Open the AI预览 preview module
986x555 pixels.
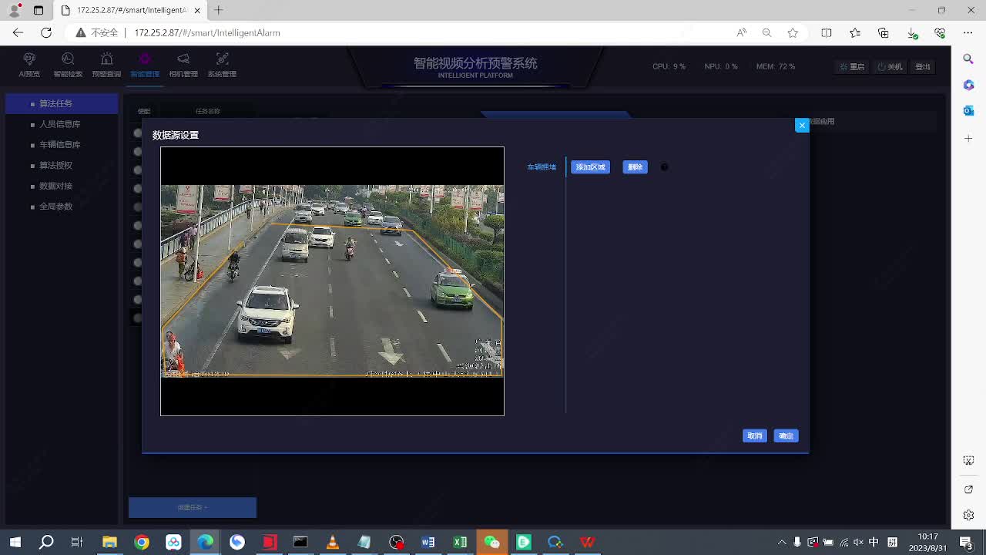pos(29,66)
